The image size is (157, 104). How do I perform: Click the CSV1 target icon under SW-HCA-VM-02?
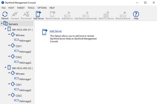pyautogui.click(x=13, y=84)
